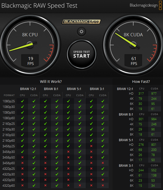The height and width of the screenshot is (190, 163).
Task: Click BRAW 5:1 HD CUDA value 801
Action: click(154, 145)
